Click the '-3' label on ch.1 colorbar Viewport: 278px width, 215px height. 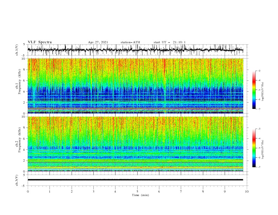click(259, 71)
